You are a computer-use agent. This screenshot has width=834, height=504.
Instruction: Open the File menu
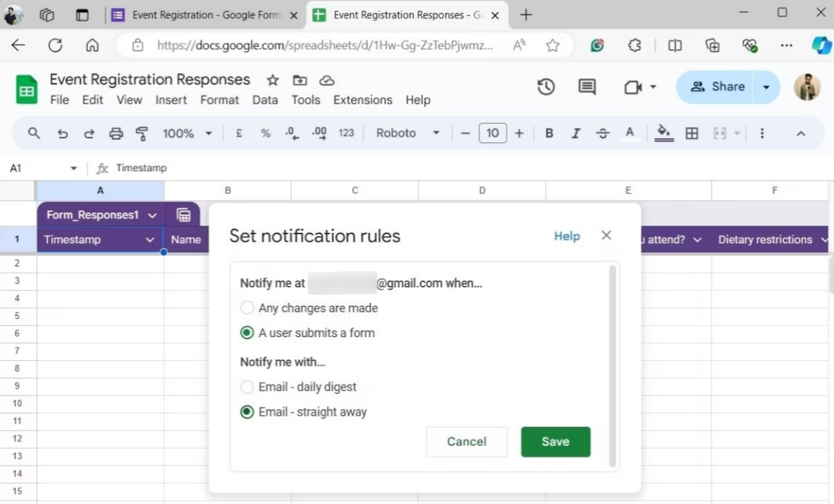pyautogui.click(x=60, y=100)
